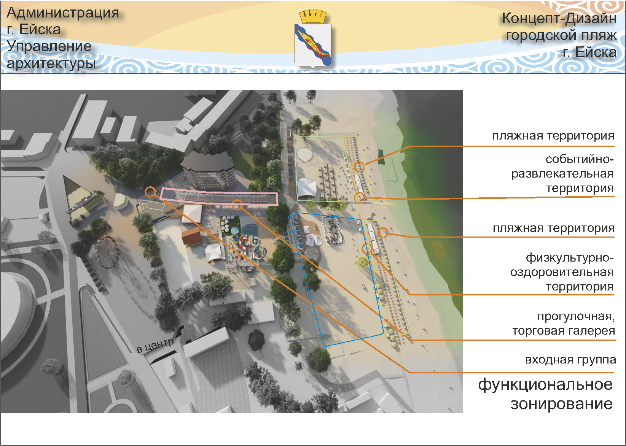Screen dimensions: 626x446
Task: Click the 'в центр' direction arrow label
Action: coord(155,345)
